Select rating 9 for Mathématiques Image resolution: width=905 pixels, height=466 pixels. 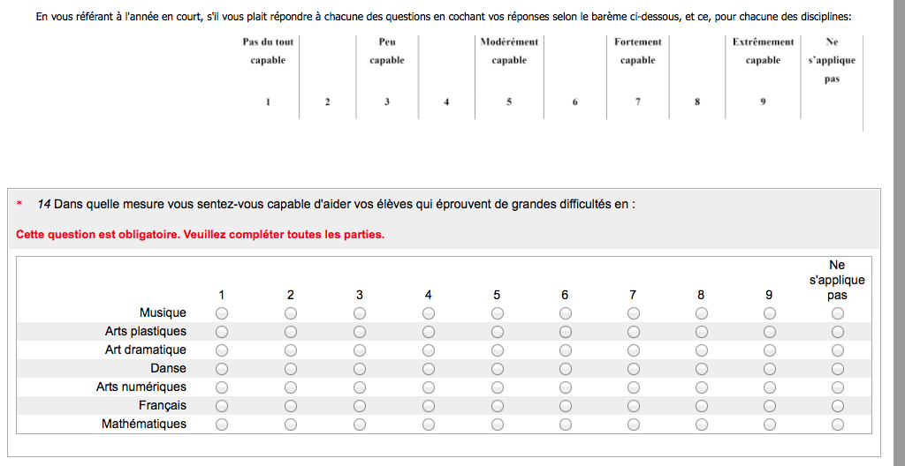[770, 425]
